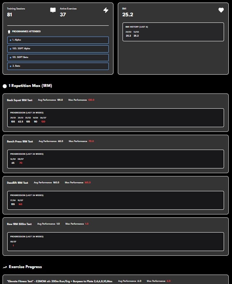Click the Bench Press 1RM Test title
Viewport: 232px width, 284px height.
(x=20, y=141)
